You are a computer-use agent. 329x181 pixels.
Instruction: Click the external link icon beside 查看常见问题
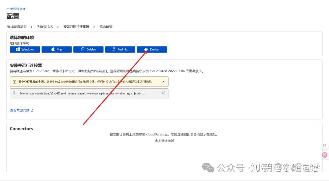pos(32,111)
